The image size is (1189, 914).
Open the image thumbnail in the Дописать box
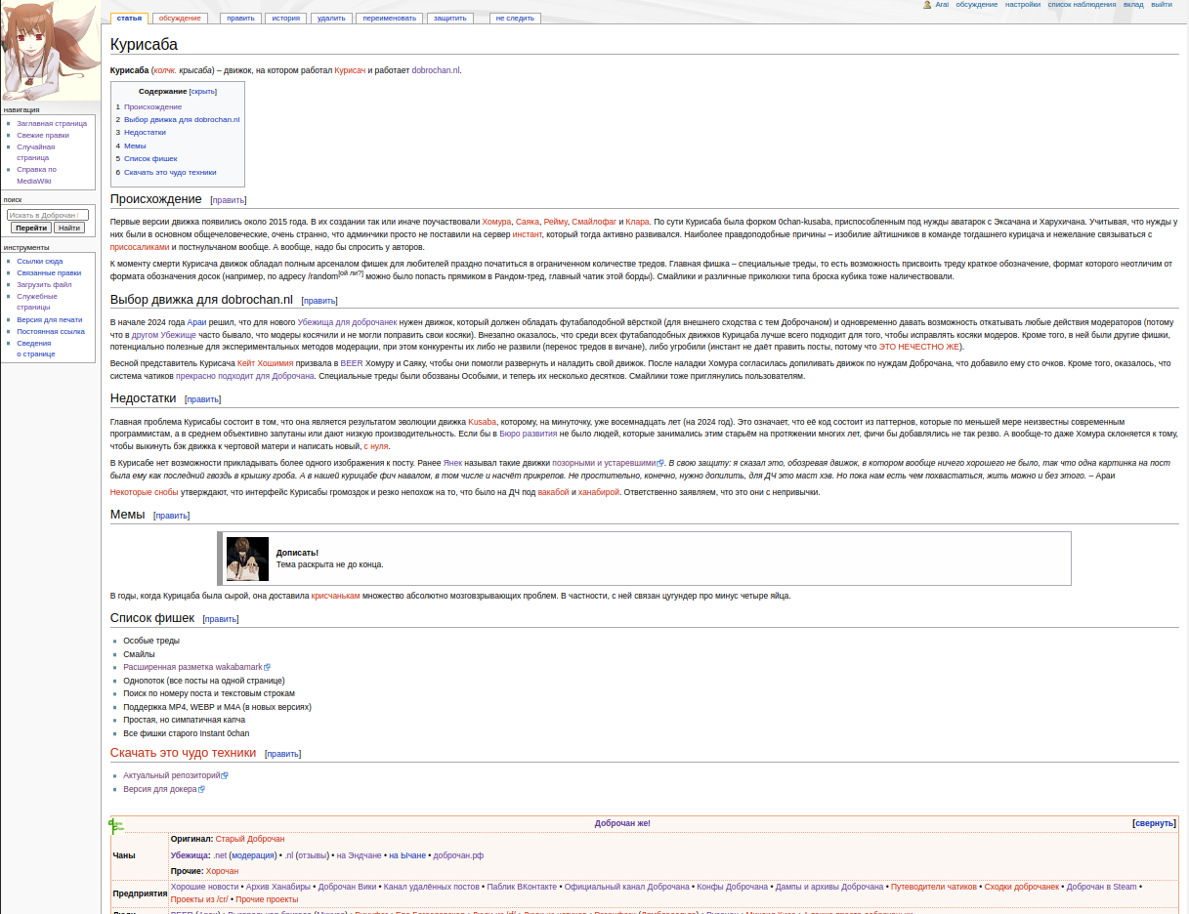[247, 559]
